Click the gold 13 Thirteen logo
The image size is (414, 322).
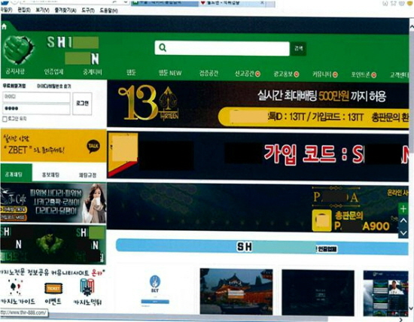coord(148,104)
